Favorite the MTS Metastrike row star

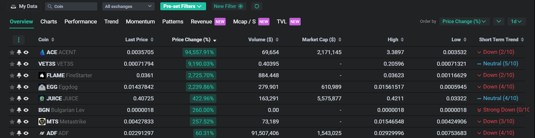click(12, 122)
